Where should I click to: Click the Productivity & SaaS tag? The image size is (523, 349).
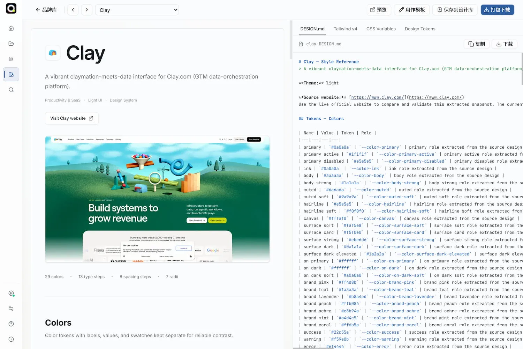click(x=63, y=100)
